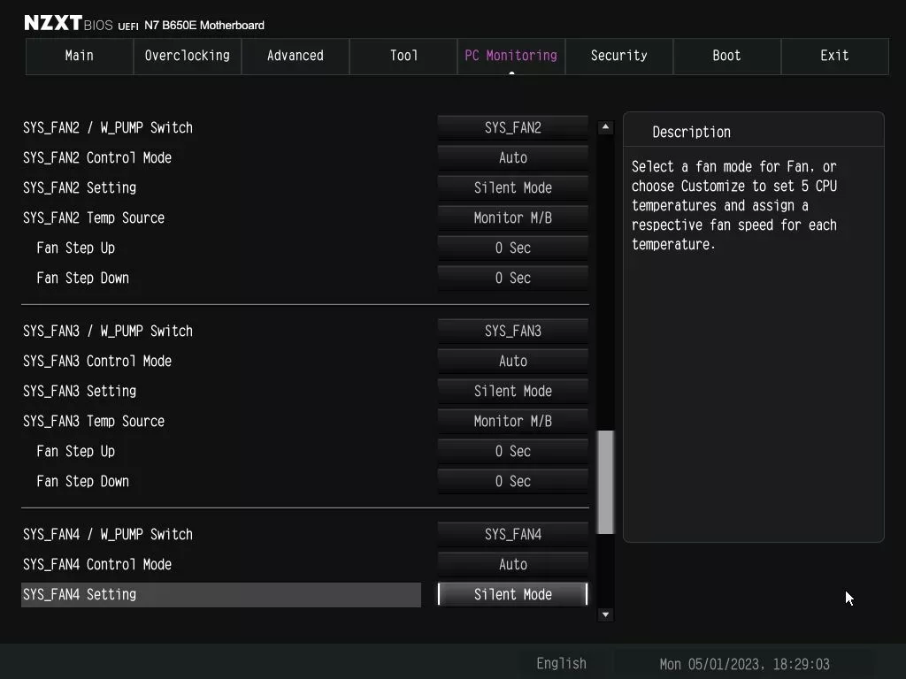Viewport: 906px width, 679px height.
Task: Open the Security tab
Action: point(618,56)
